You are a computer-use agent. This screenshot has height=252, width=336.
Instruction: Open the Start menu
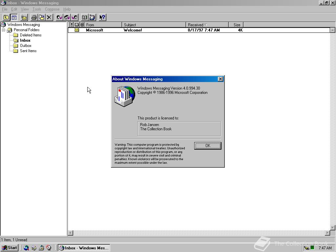tap(10, 248)
